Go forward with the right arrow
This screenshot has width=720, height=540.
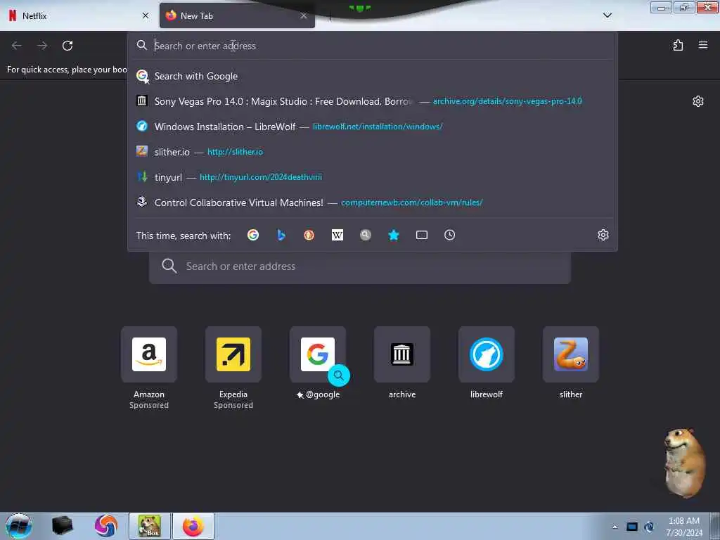[x=42, y=46]
